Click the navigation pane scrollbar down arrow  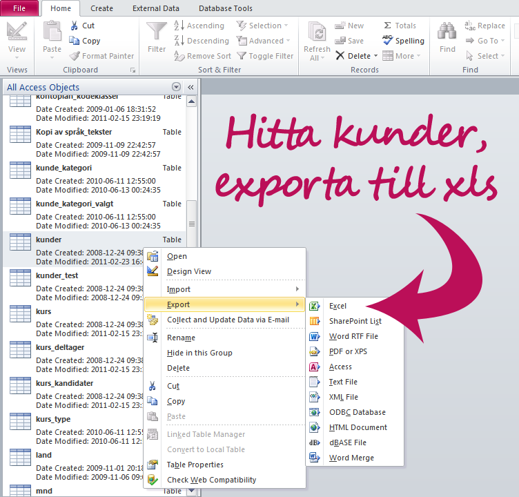tap(192, 491)
